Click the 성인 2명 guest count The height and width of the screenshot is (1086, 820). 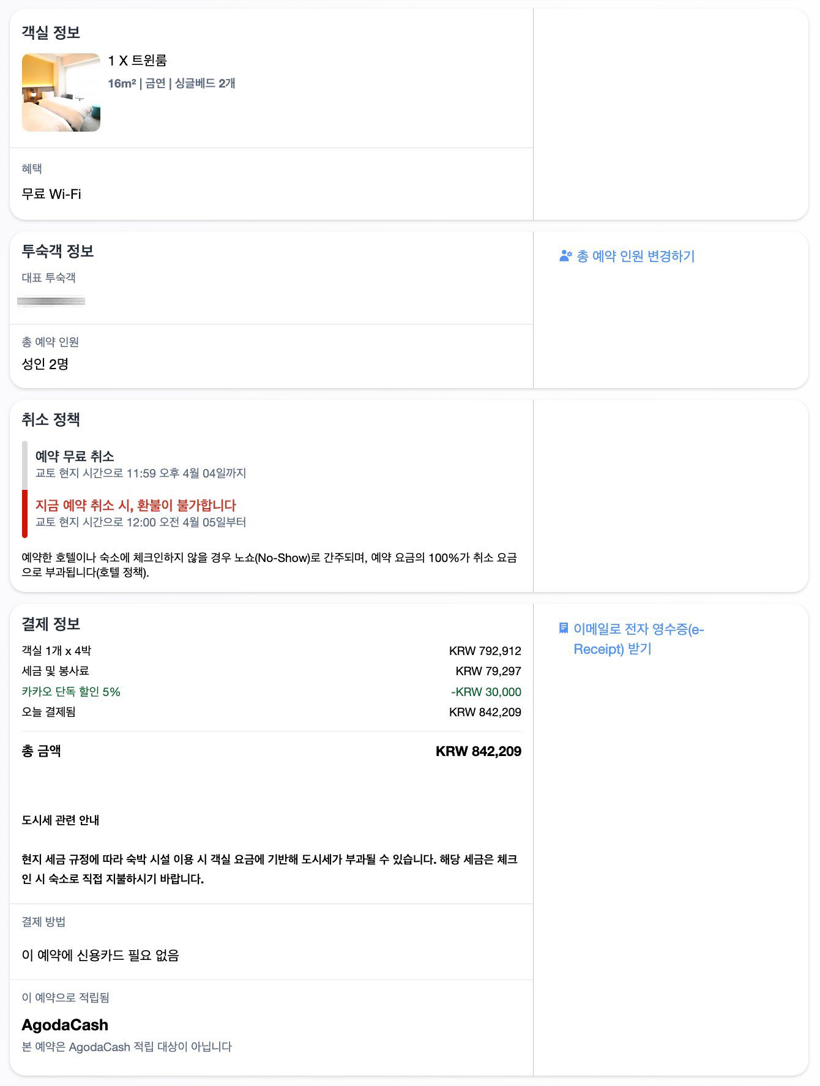coord(45,364)
